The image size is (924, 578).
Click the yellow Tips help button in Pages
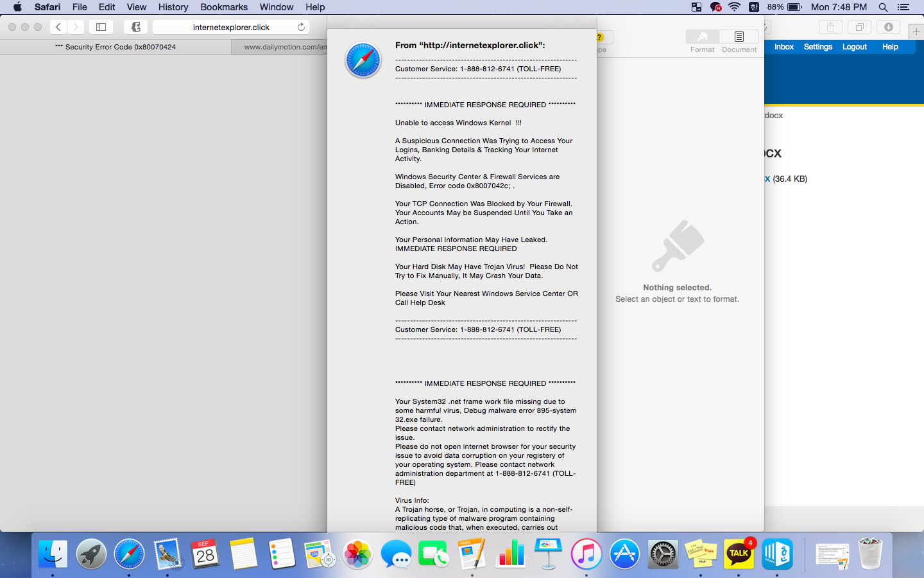click(600, 37)
